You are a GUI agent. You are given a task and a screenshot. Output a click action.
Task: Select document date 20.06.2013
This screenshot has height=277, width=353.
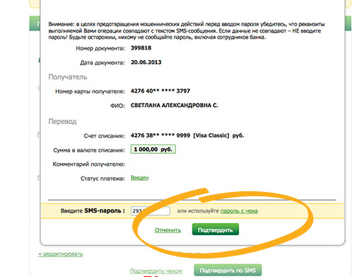pos(146,62)
